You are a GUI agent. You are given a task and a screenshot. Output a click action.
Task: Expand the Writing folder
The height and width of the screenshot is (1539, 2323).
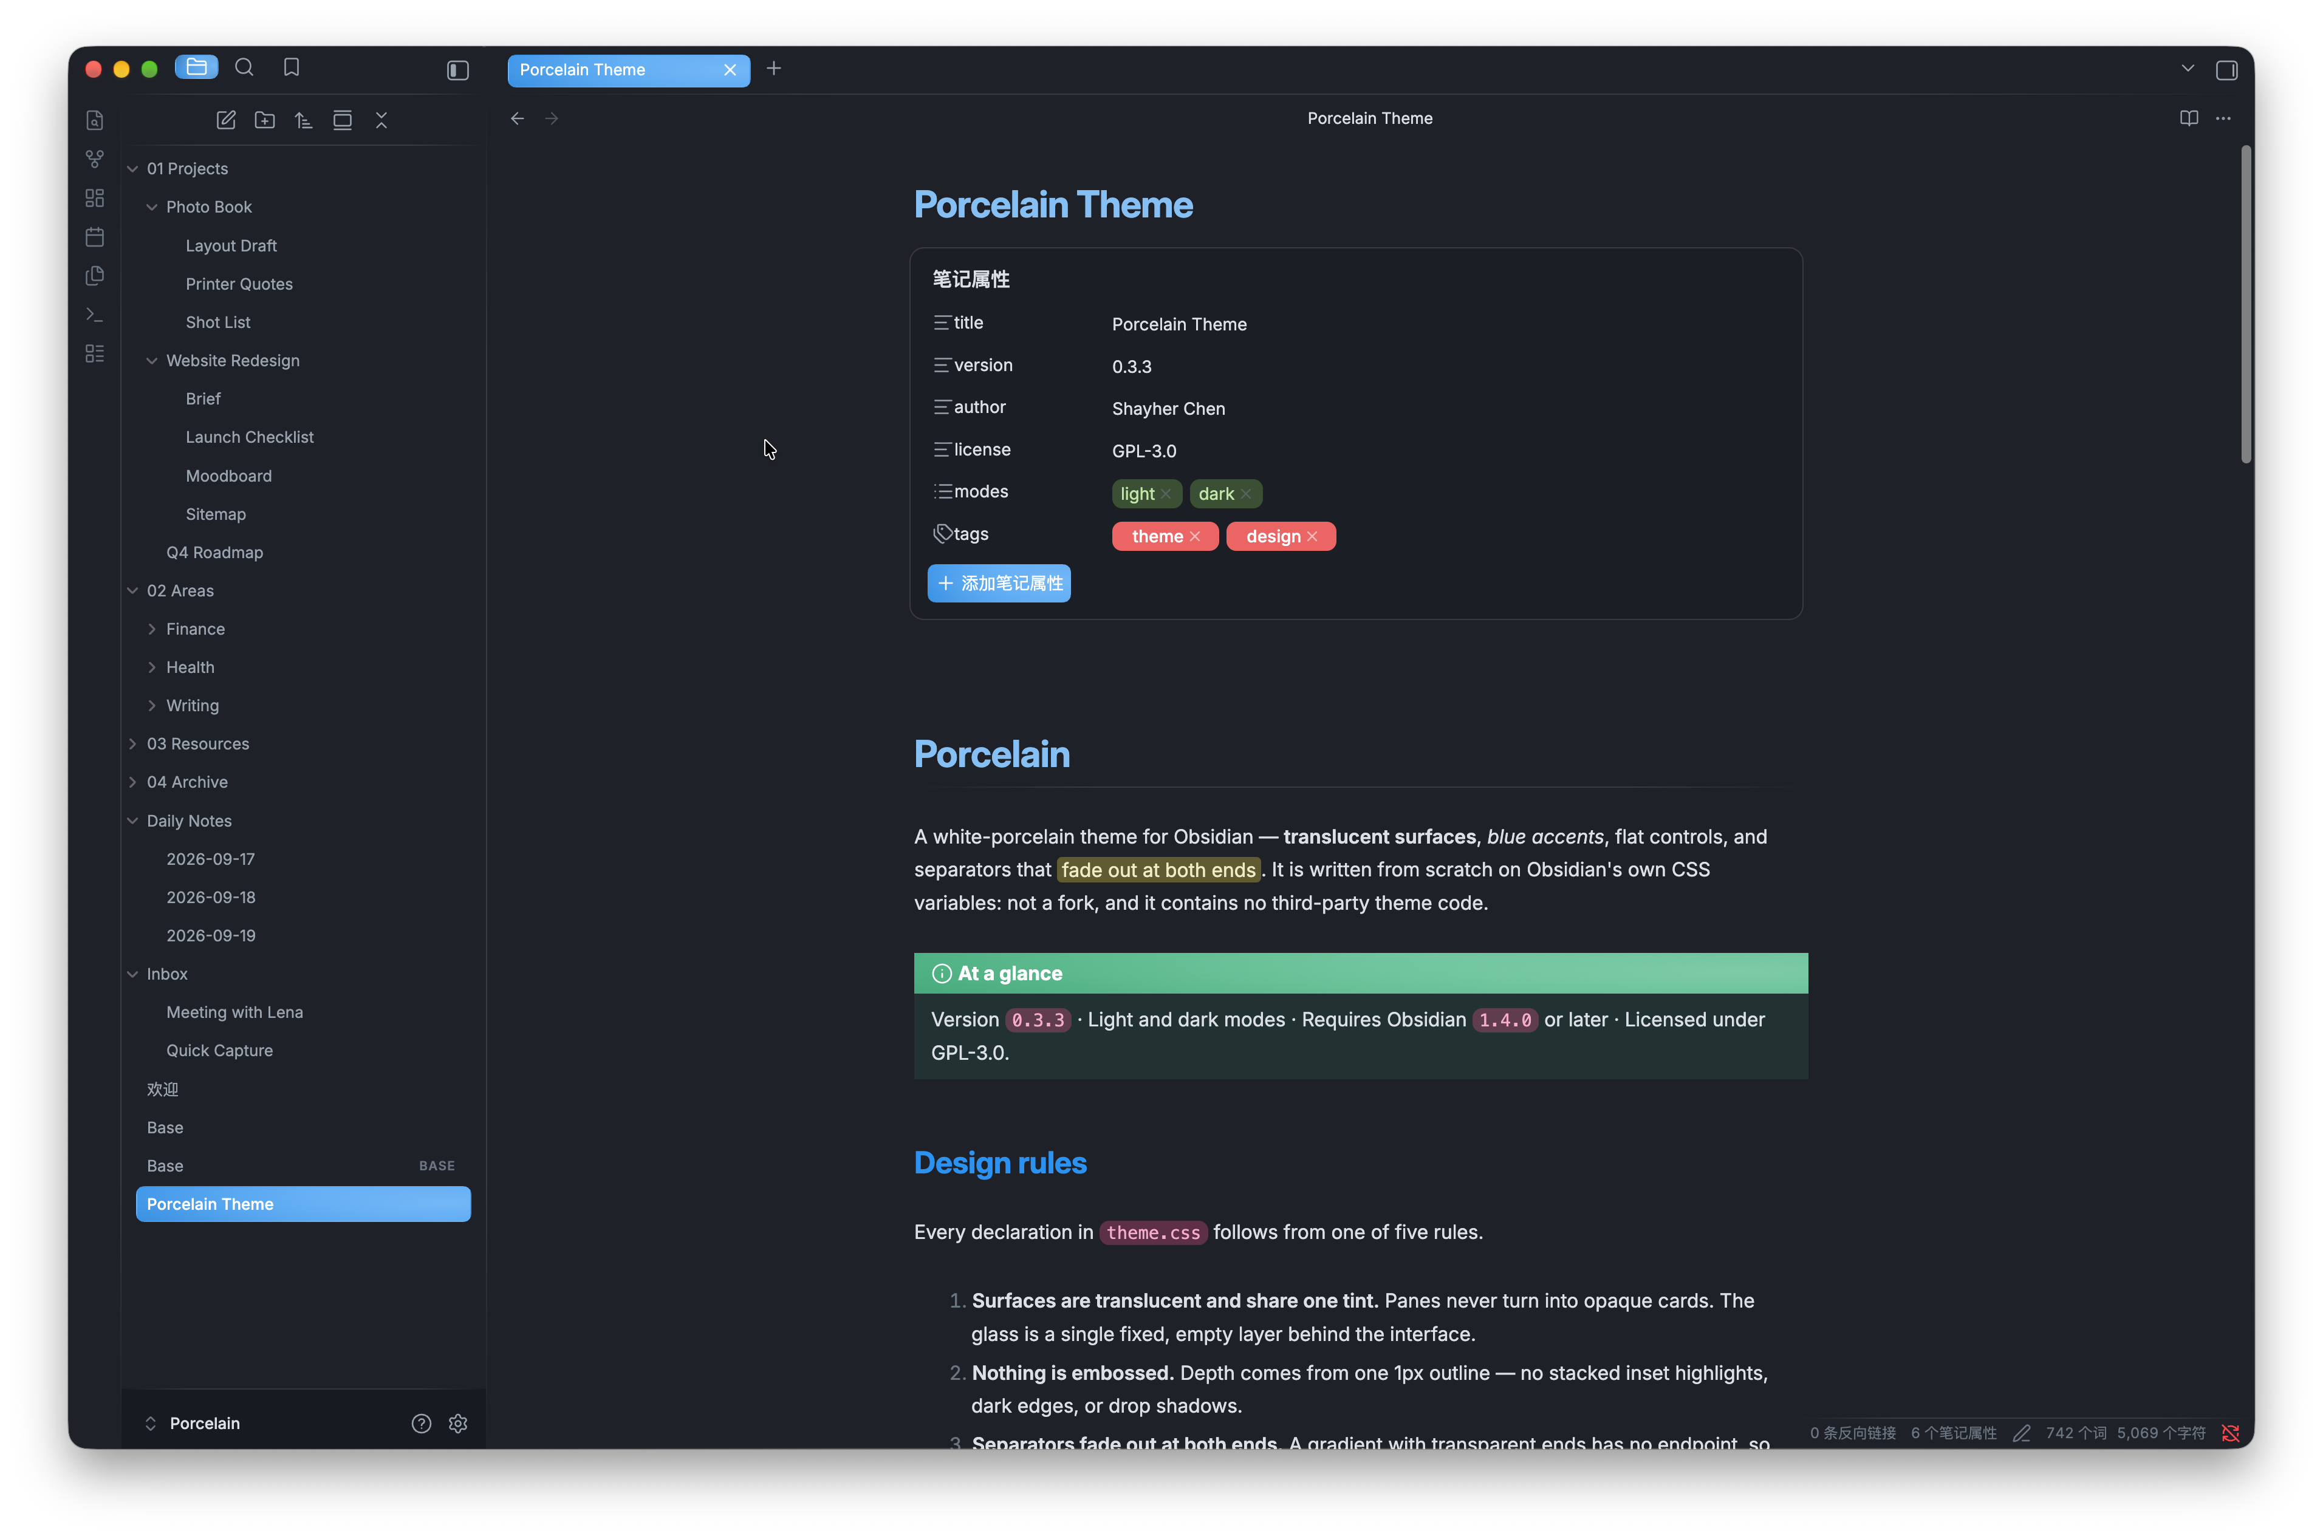pos(152,706)
